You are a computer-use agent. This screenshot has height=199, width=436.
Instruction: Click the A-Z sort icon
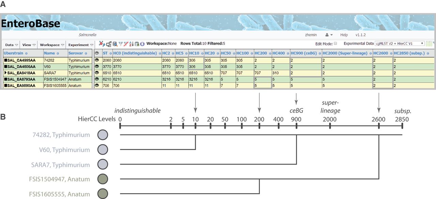(x=131, y=44)
